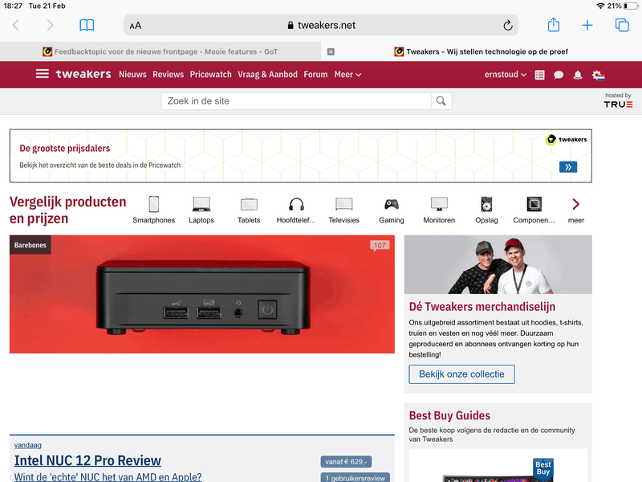The width and height of the screenshot is (642, 482).
Task: Go to Reviews section
Action: point(169,75)
